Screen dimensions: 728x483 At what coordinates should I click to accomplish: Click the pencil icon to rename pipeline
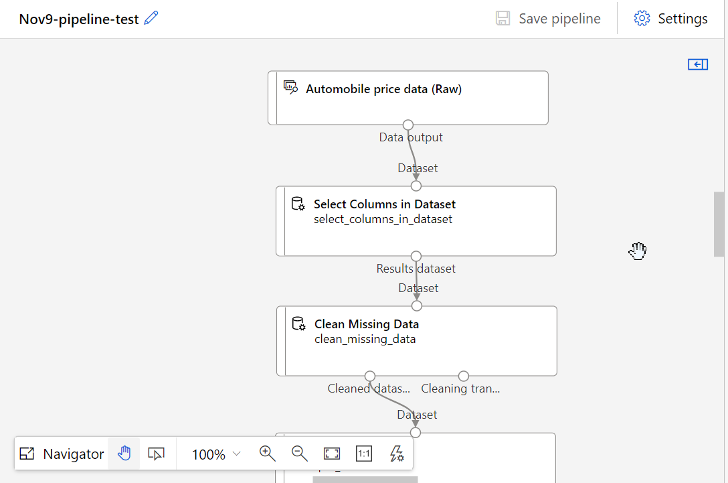(151, 19)
